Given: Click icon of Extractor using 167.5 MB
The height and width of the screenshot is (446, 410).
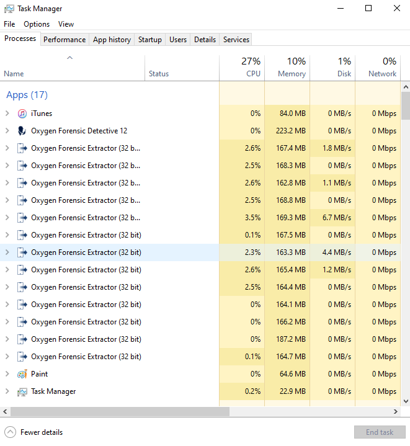Looking at the screenshot, I should [x=22, y=235].
